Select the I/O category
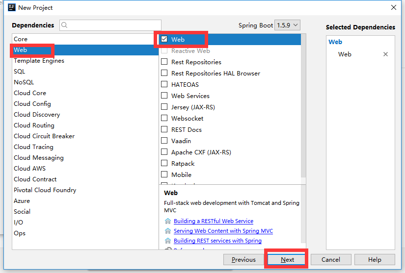Screen dimensions: 405x273 (85, 223)
